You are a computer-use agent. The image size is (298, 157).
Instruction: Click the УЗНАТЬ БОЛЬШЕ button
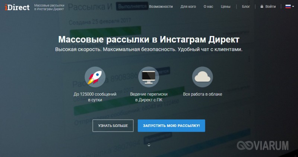tap(113, 125)
